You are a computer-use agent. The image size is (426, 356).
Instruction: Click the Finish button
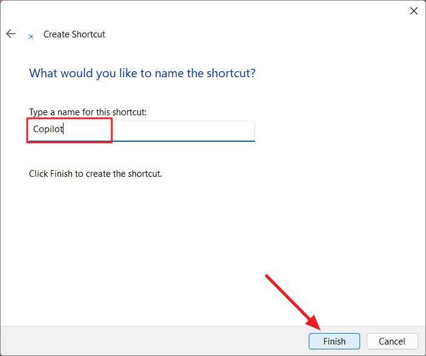click(334, 341)
